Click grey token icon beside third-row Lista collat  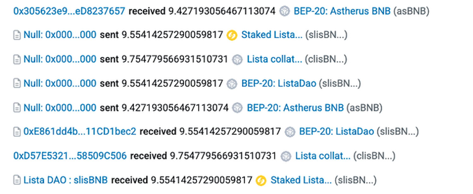pyautogui.click(x=237, y=59)
